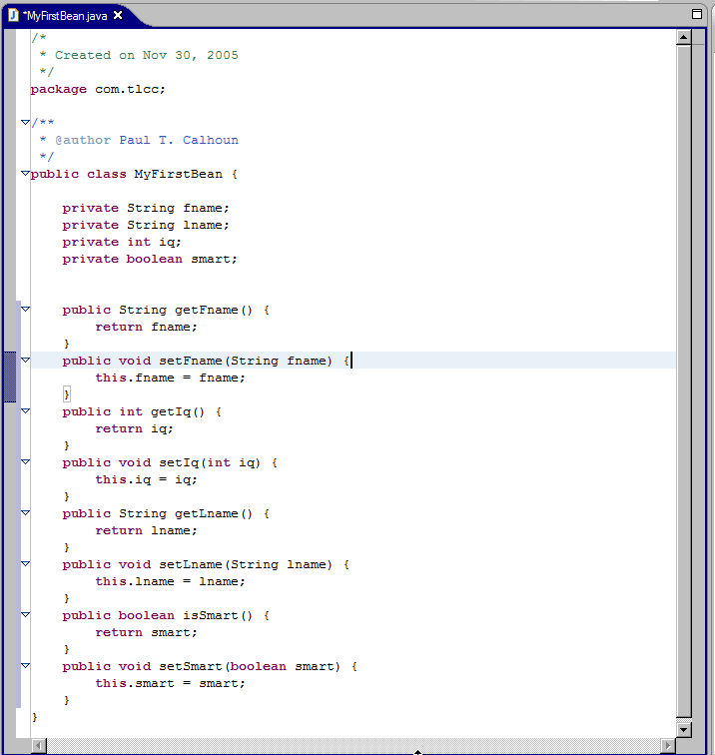The width and height of the screenshot is (715, 755).
Task: Click the 'return fname;' statement
Action: pyautogui.click(x=147, y=327)
